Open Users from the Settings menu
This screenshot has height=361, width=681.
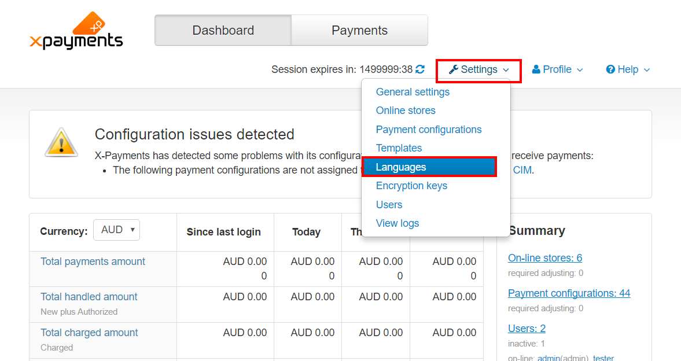tap(389, 205)
